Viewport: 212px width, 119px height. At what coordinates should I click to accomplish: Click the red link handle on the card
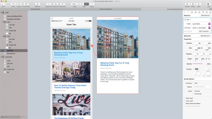click(92, 46)
